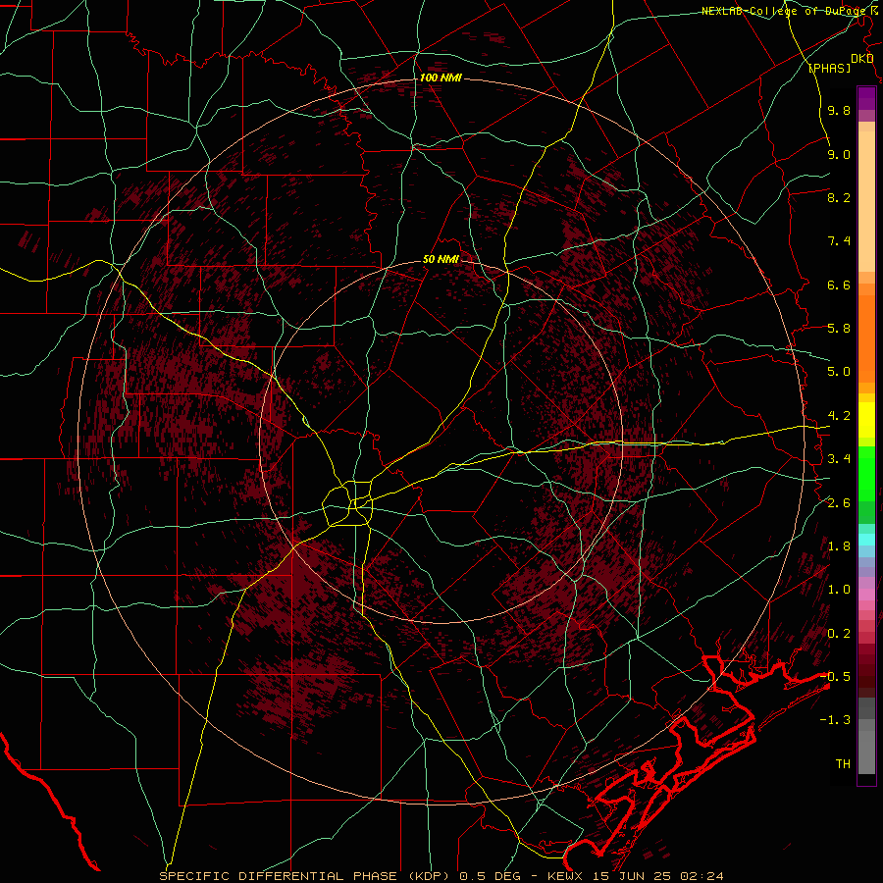This screenshot has height=883, width=883.
Task: Click the 9.0 scale value
Action: (839, 154)
